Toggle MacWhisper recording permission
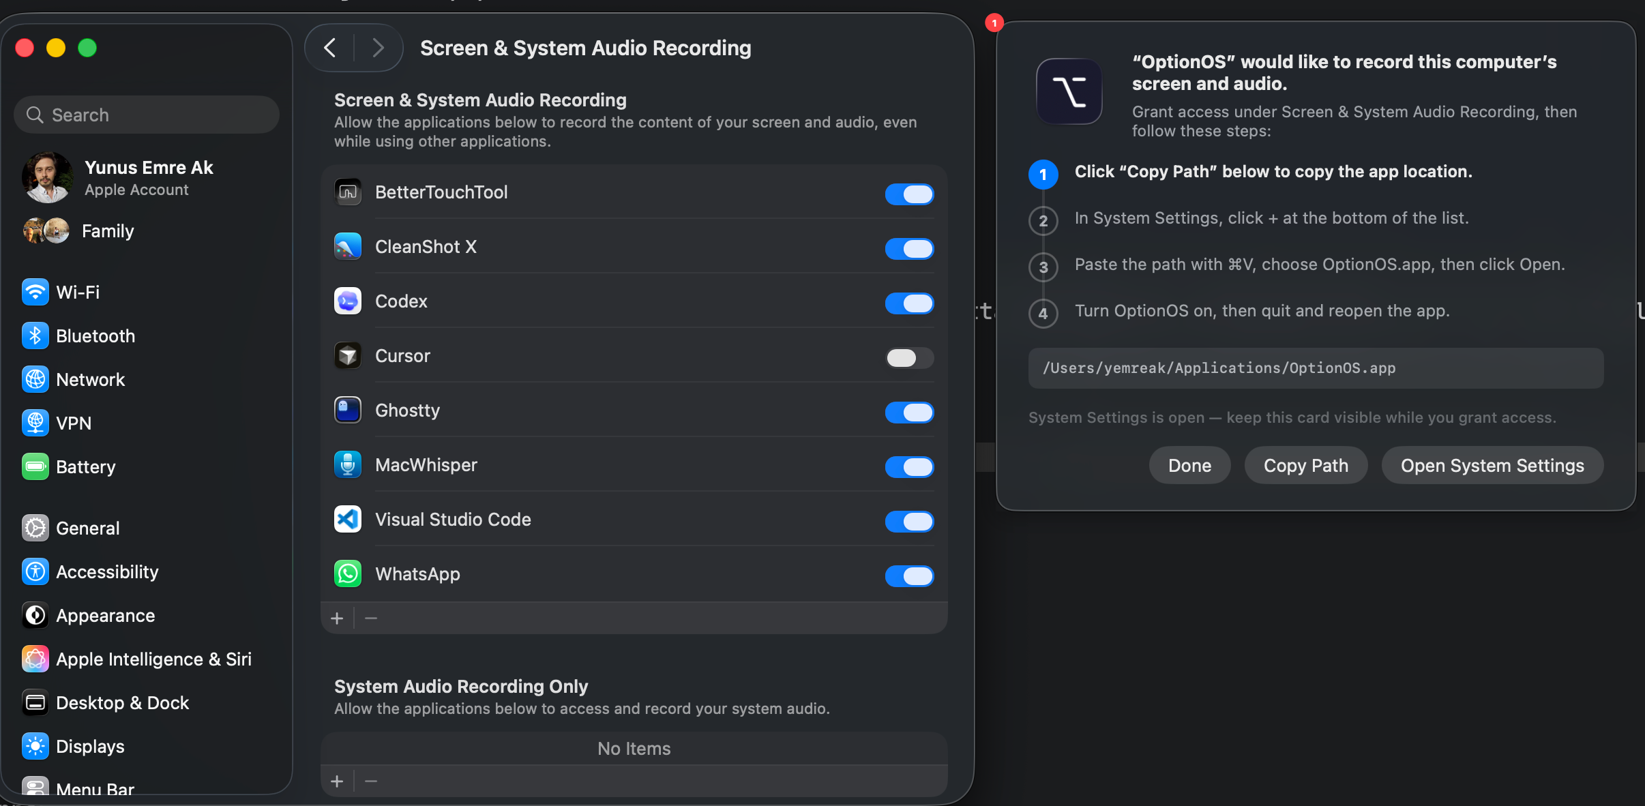This screenshot has height=806, width=1645. [x=910, y=467]
